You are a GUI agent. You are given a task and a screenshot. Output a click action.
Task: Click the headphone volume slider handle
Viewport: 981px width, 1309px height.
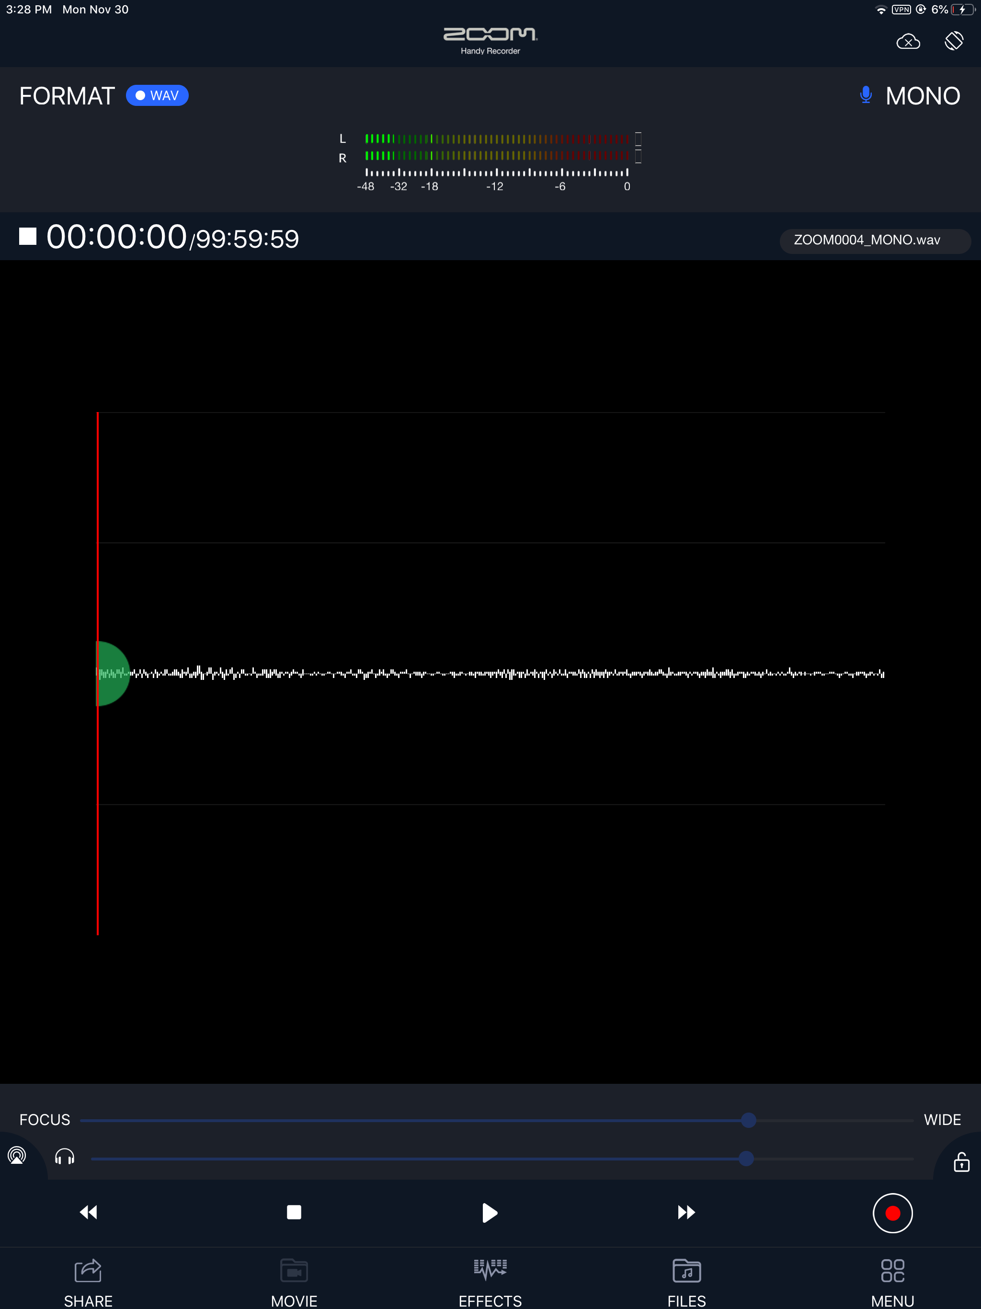click(746, 1158)
